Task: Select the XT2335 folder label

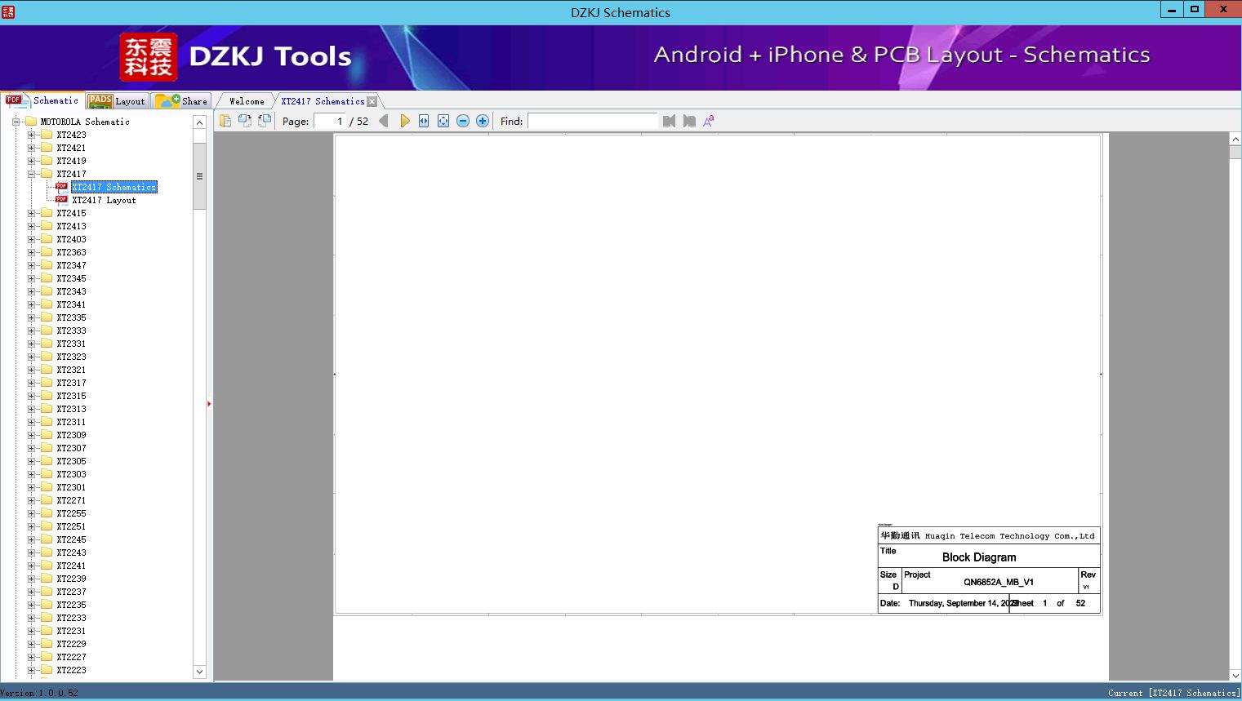Action: click(71, 317)
